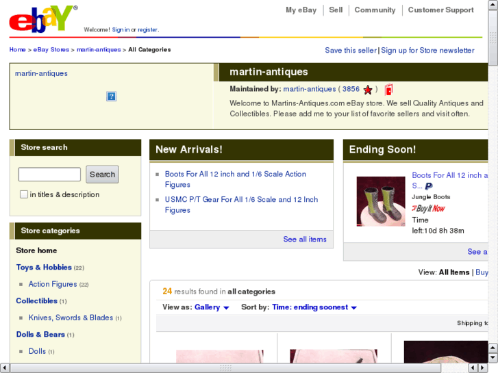Toggle in titles & description checkbox

(x=24, y=194)
